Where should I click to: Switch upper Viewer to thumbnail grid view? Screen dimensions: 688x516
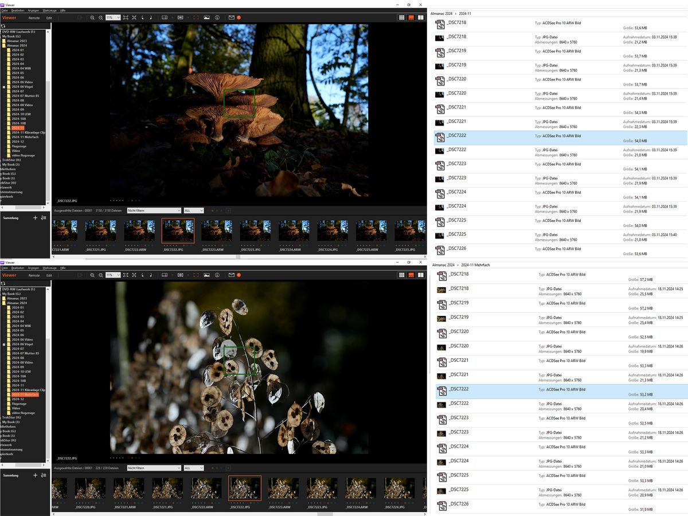pyautogui.click(x=402, y=18)
